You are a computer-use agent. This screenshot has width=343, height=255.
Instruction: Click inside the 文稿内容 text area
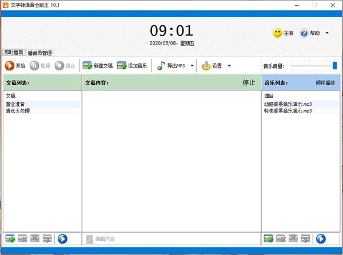(x=171, y=161)
